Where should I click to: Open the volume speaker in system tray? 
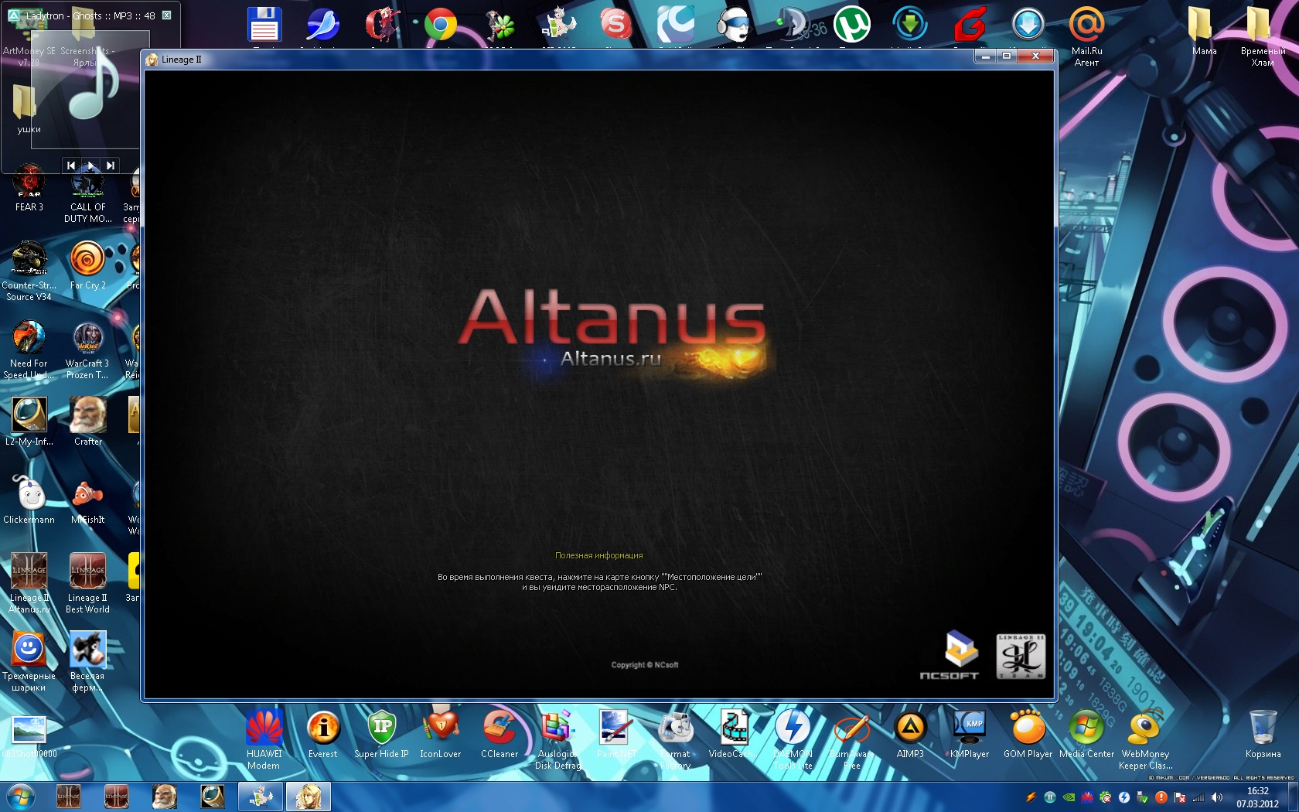click(1217, 797)
